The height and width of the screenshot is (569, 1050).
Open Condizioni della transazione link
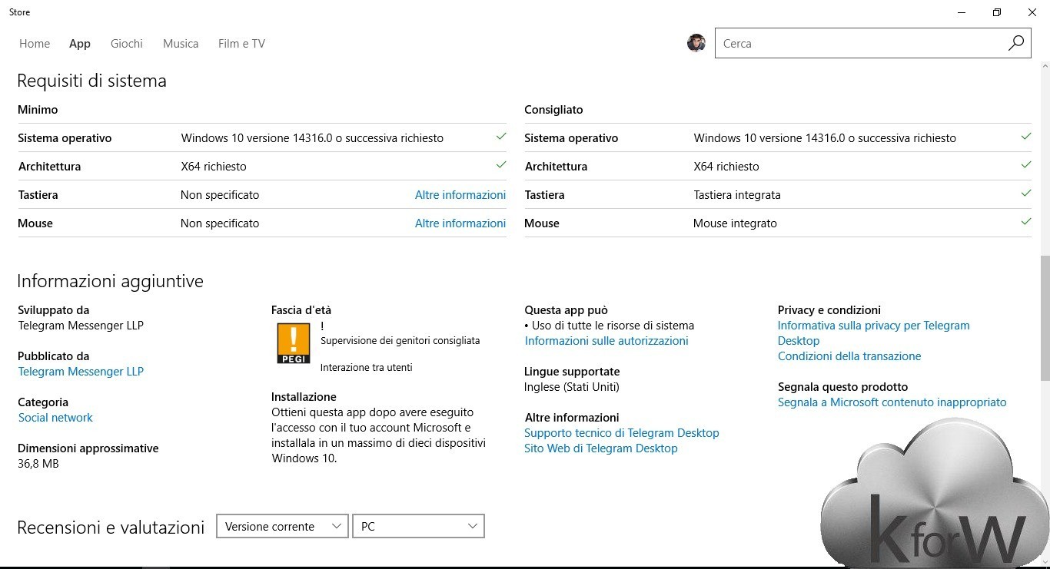click(x=849, y=356)
